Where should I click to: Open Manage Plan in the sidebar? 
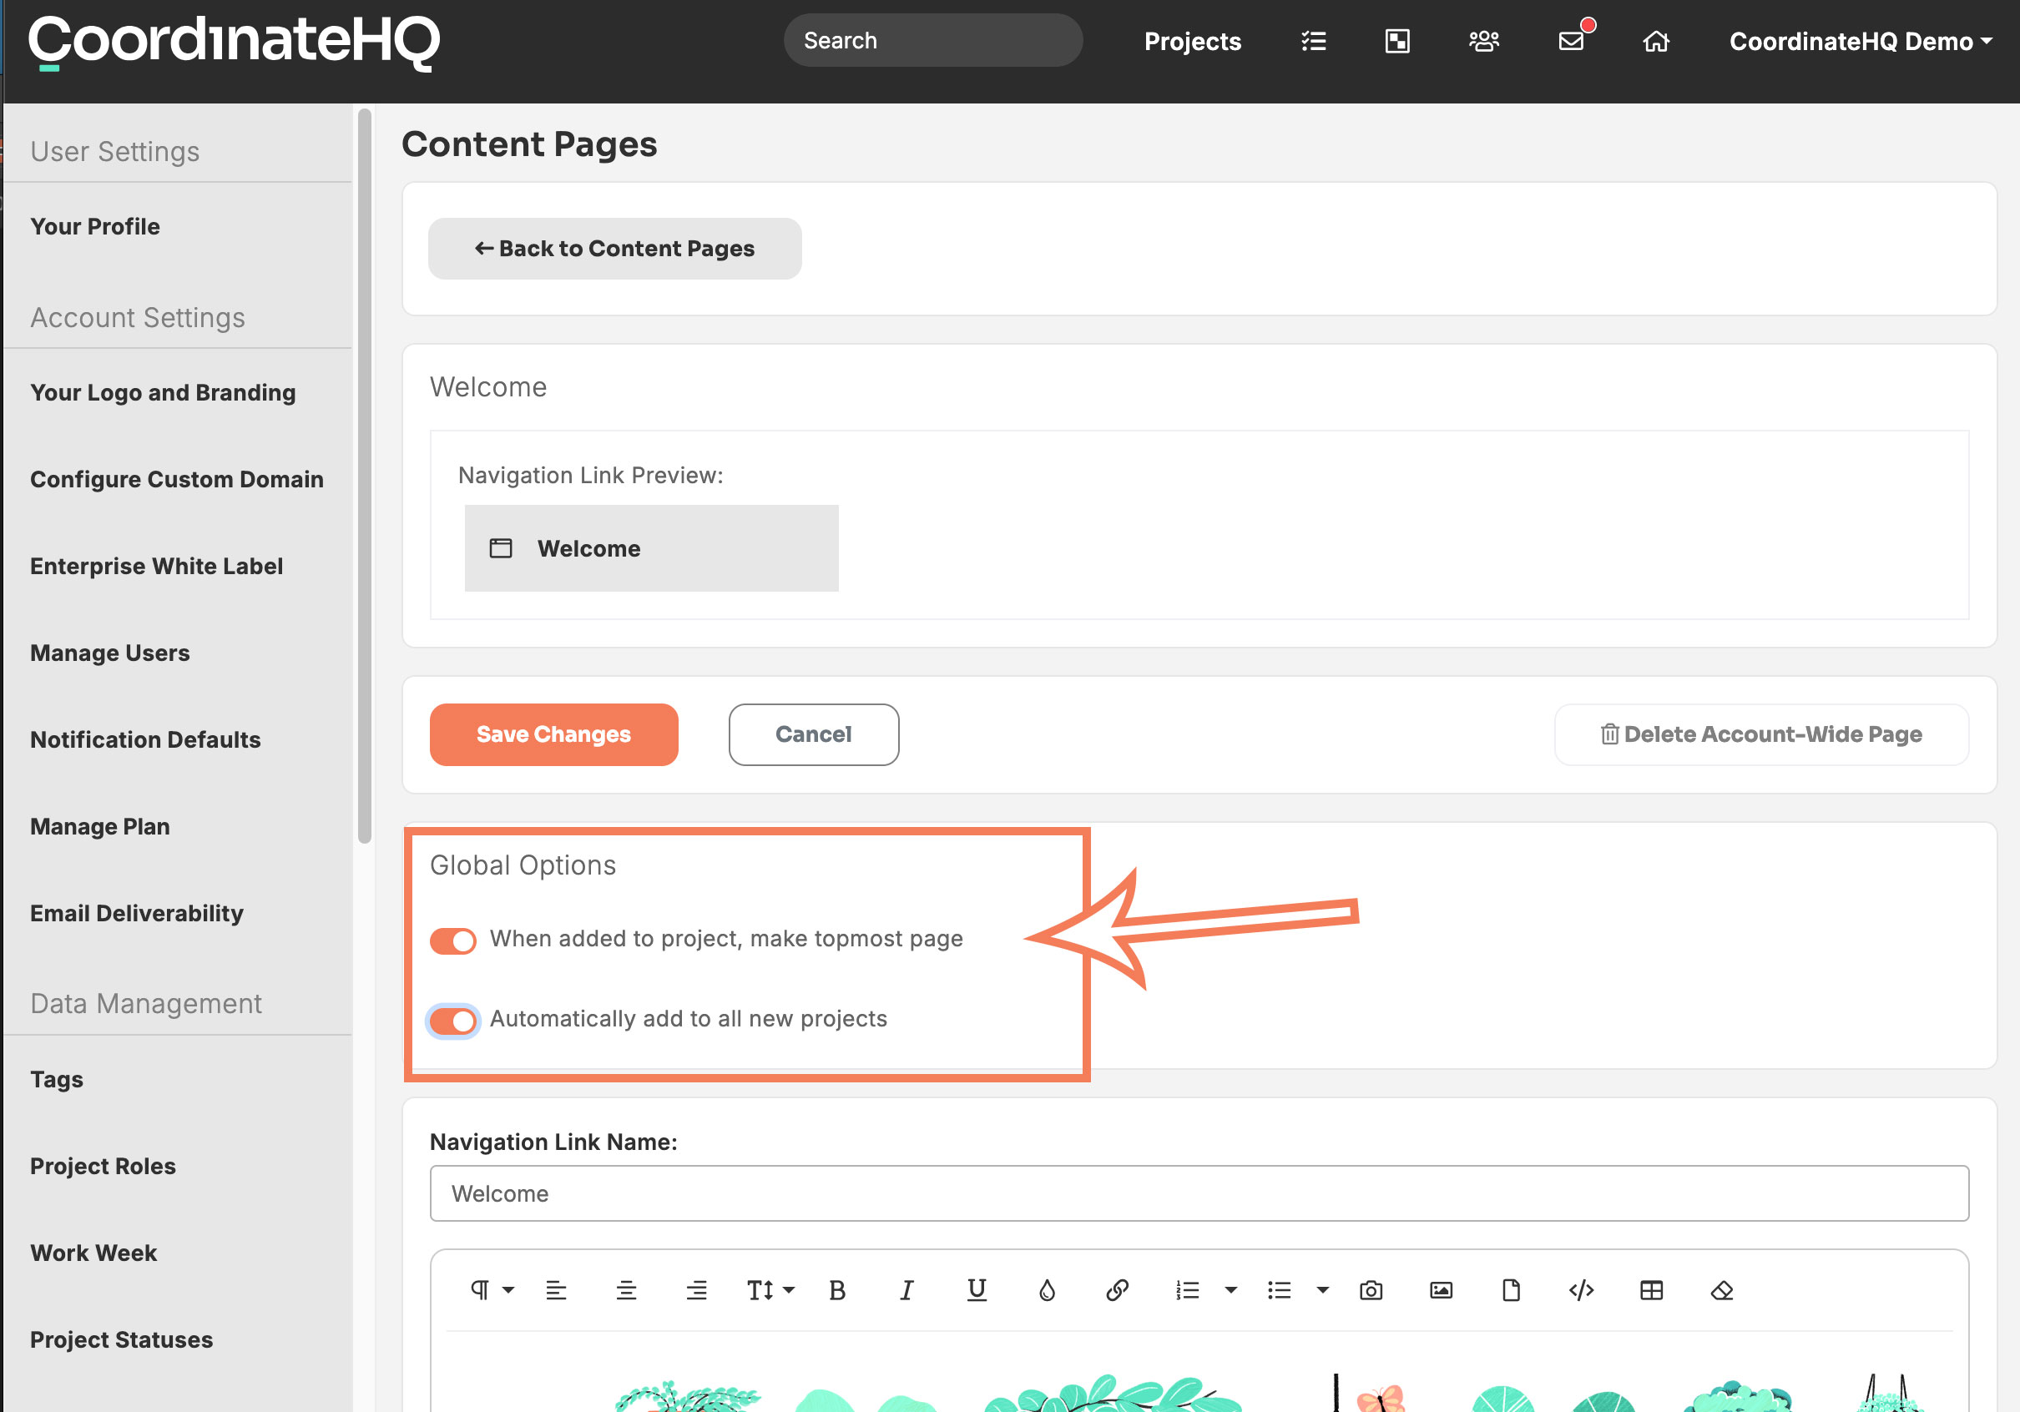click(x=100, y=827)
